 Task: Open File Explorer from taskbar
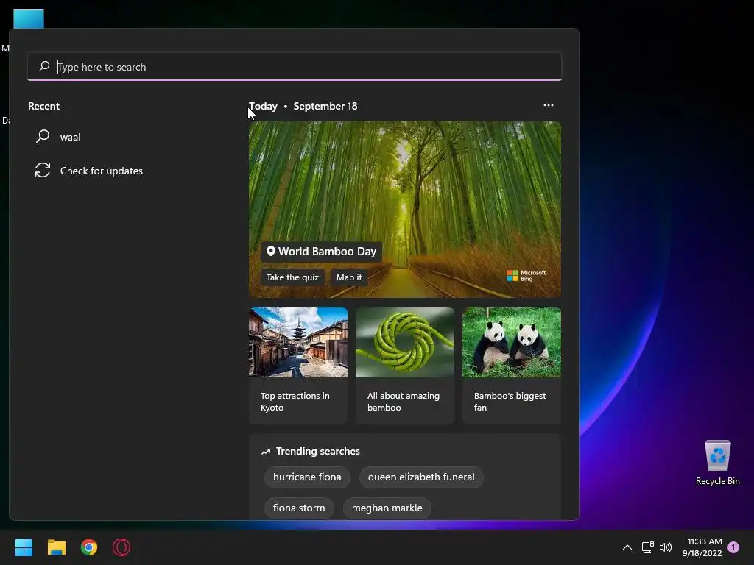click(57, 547)
